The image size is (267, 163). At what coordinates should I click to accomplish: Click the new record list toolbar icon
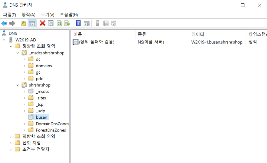coord(106,23)
